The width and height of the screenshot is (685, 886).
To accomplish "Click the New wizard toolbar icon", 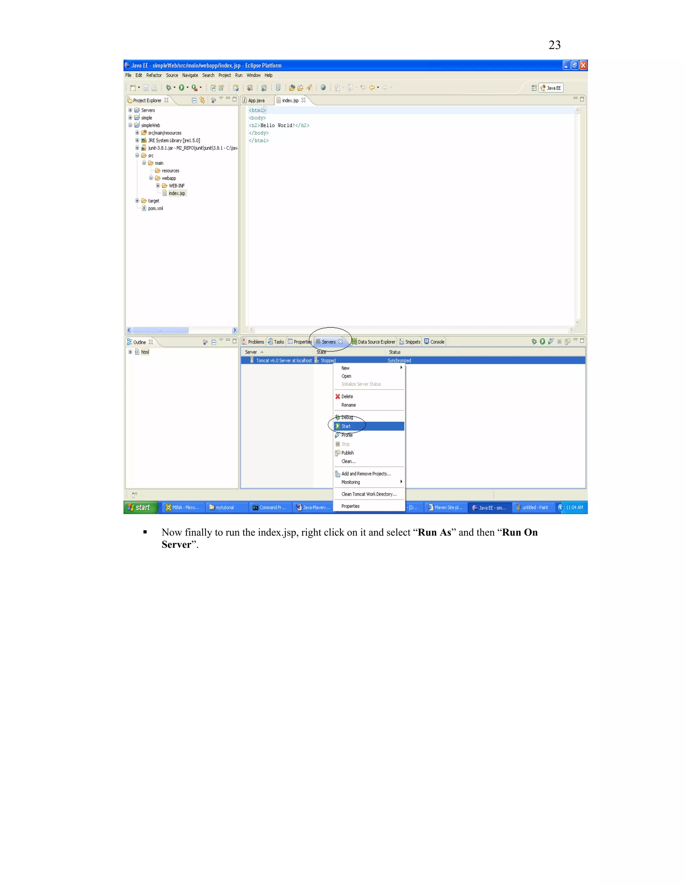I will [x=133, y=88].
